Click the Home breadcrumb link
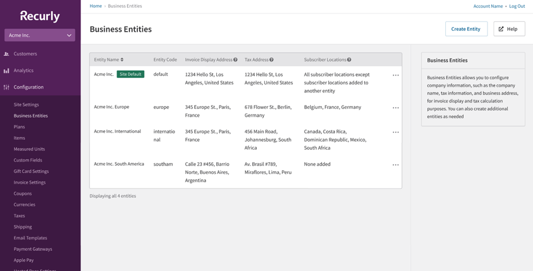This screenshot has width=533, height=271. point(96,6)
